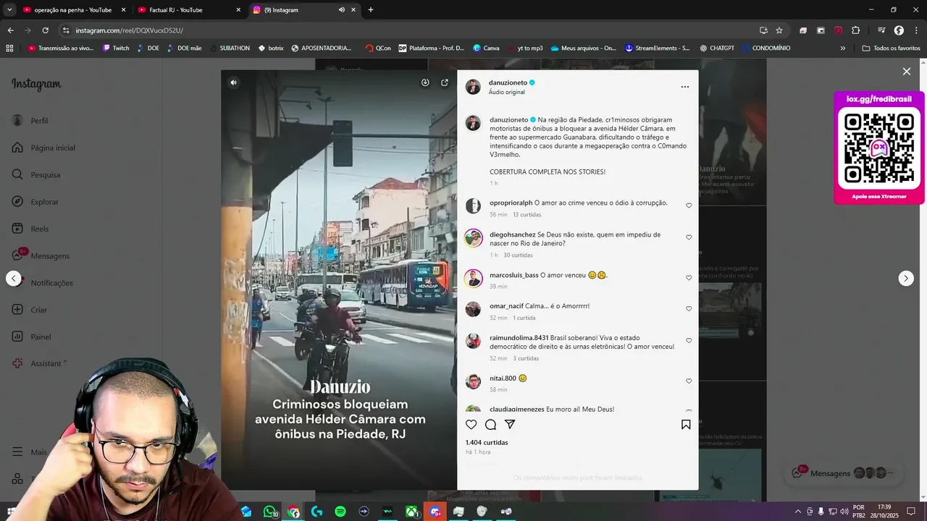Open danuzioneto profile link in header

[x=508, y=82]
